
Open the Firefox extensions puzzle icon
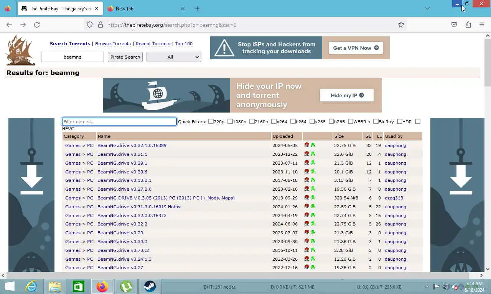pyautogui.click(x=468, y=24)
